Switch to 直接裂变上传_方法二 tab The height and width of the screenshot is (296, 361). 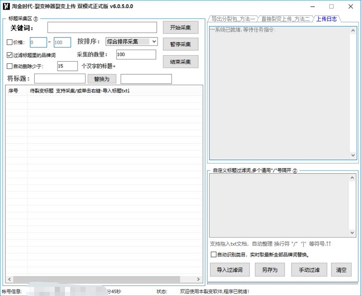coord(285,19)
